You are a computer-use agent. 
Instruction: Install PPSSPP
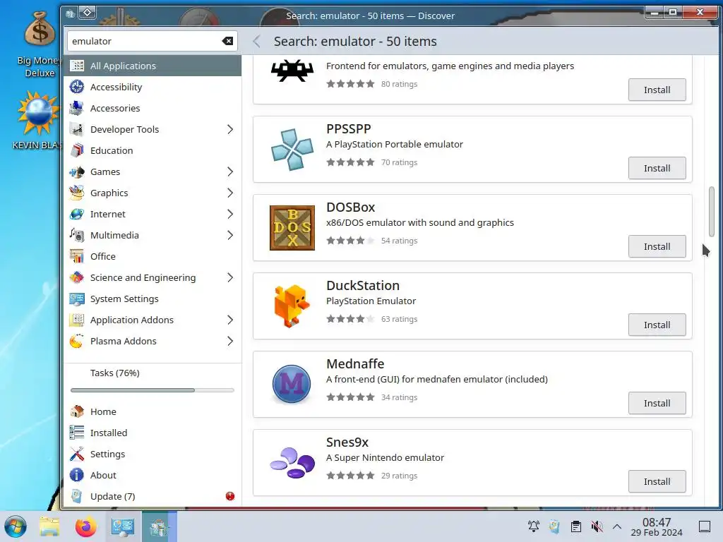tap(657, 168)
